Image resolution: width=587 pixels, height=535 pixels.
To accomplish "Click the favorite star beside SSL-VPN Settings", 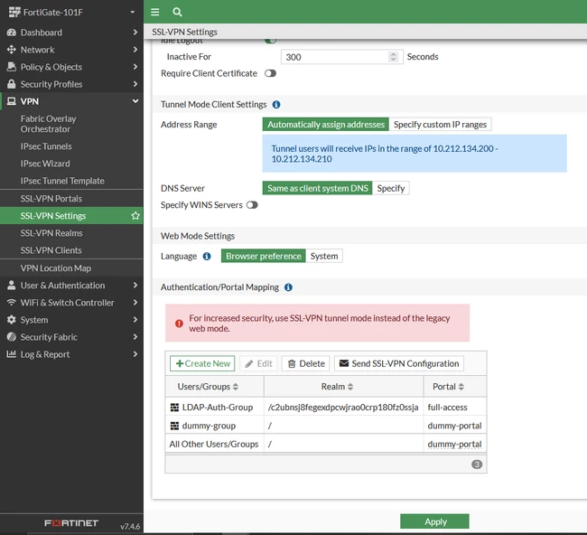I will [135, 216].
